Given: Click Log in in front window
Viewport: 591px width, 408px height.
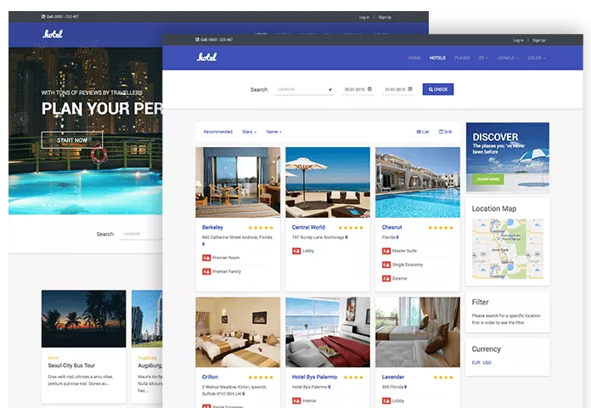Looking at the screenshot, I should (x=518, y=40).
